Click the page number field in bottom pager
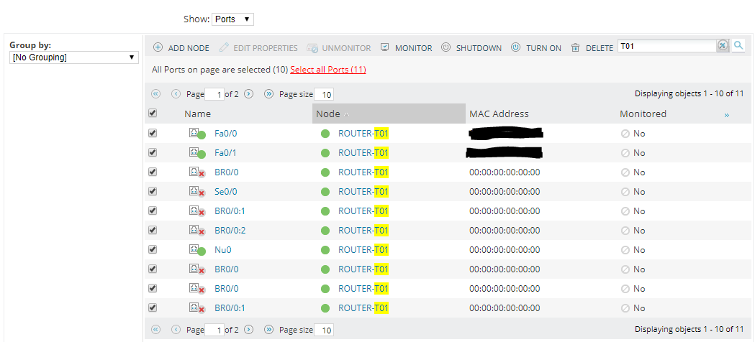 pyautogui.click(x=214, y=330)
